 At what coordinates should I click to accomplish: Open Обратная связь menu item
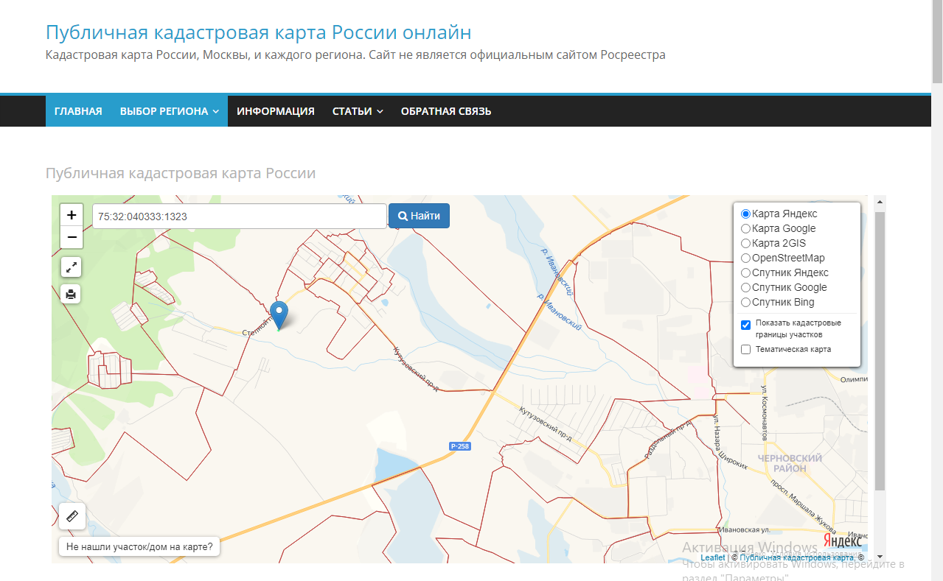pyautogui.click(x=446, y=111)
